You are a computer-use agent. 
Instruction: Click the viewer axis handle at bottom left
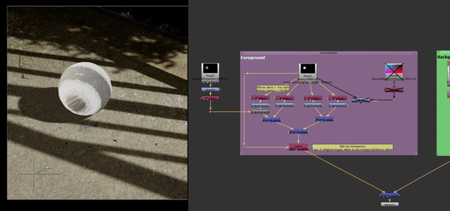point(34,174)
